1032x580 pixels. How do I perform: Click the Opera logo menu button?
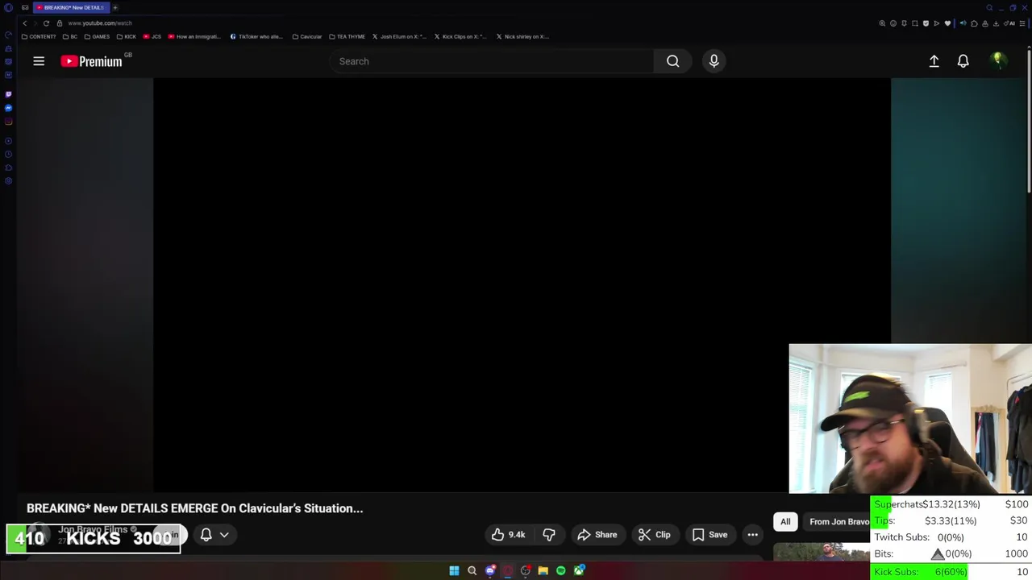pyautogui.click(x=8, y=8)
